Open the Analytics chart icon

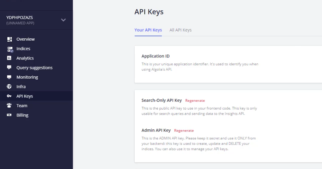point(9,58)
